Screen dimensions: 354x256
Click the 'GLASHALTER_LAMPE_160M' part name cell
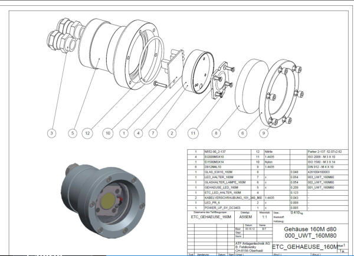227,182
